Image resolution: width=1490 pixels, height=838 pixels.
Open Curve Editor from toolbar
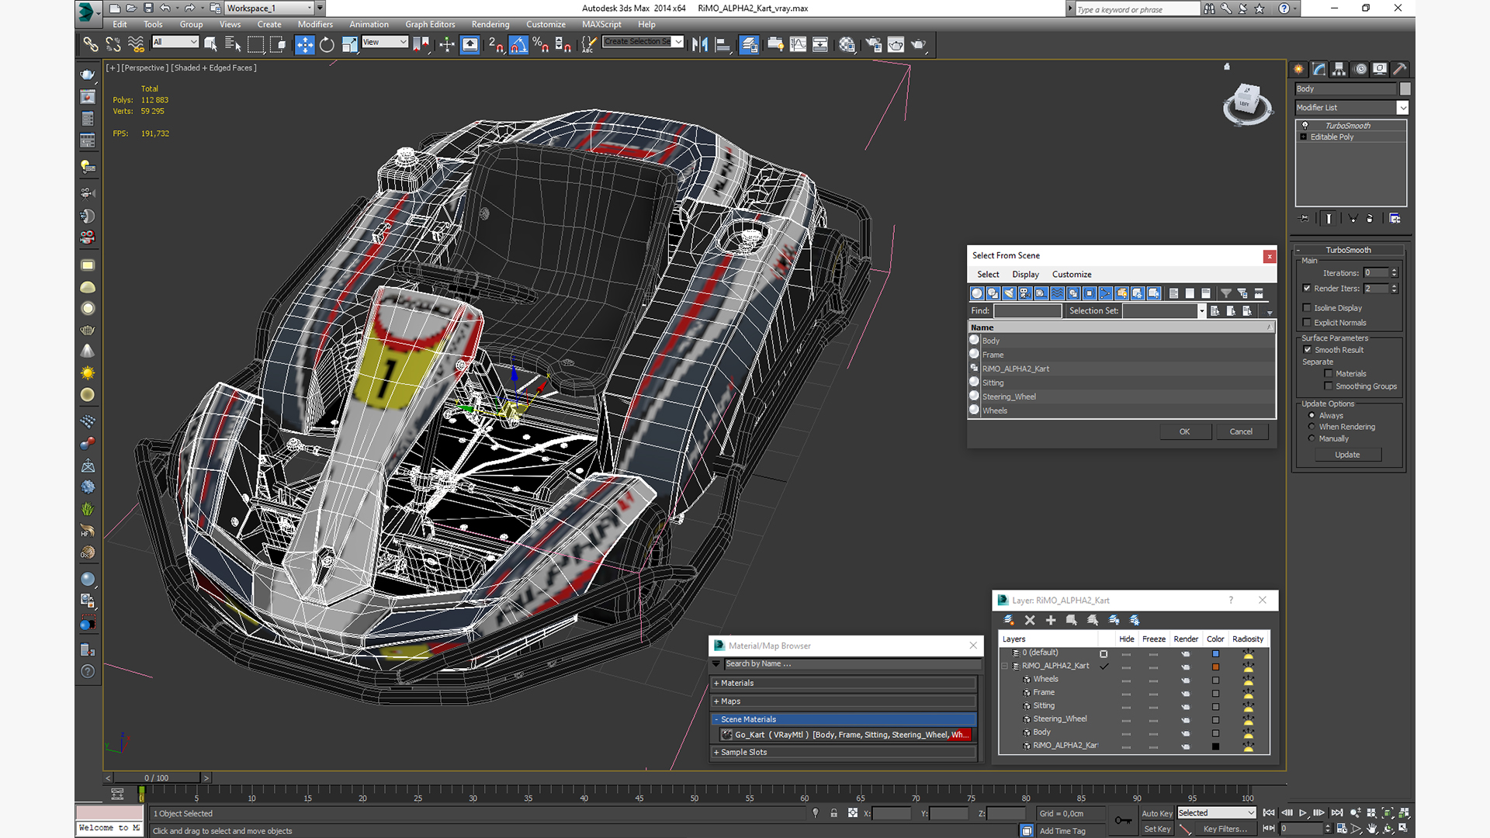point(798,45)
